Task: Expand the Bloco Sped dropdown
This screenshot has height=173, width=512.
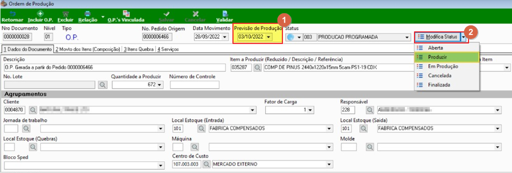Action: pyautogui.click(x=161, y=165)
